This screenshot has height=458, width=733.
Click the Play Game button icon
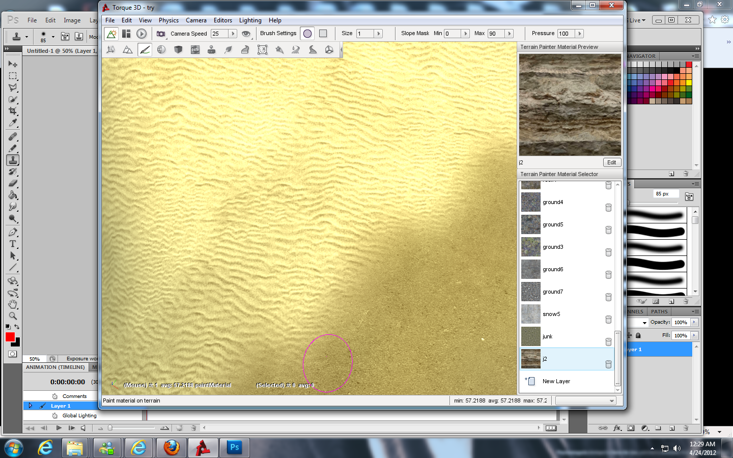pyautogui.click(x=142, y=34)
